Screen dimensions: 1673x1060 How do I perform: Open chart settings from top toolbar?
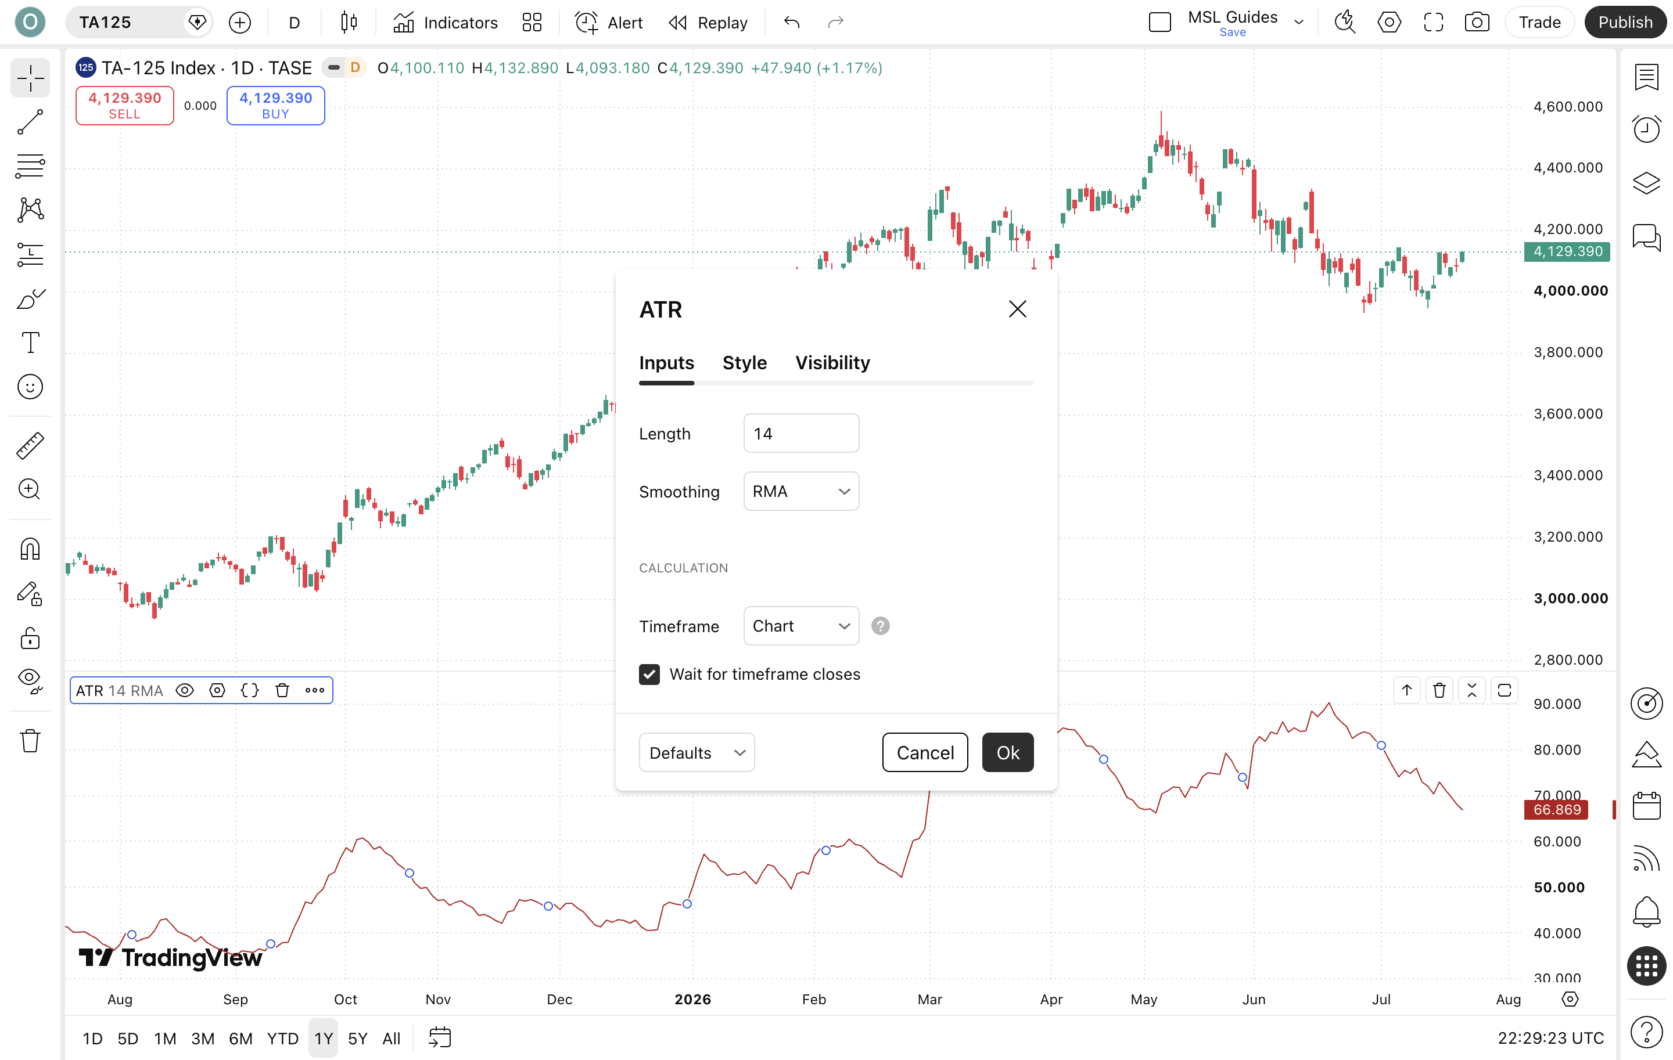pos(1390,22)
